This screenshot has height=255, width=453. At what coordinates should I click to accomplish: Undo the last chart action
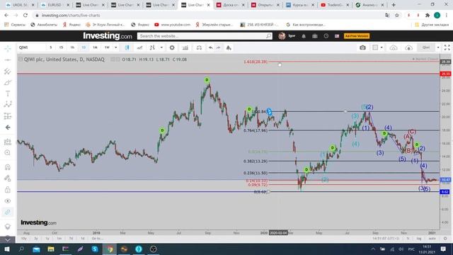[211, 47]
